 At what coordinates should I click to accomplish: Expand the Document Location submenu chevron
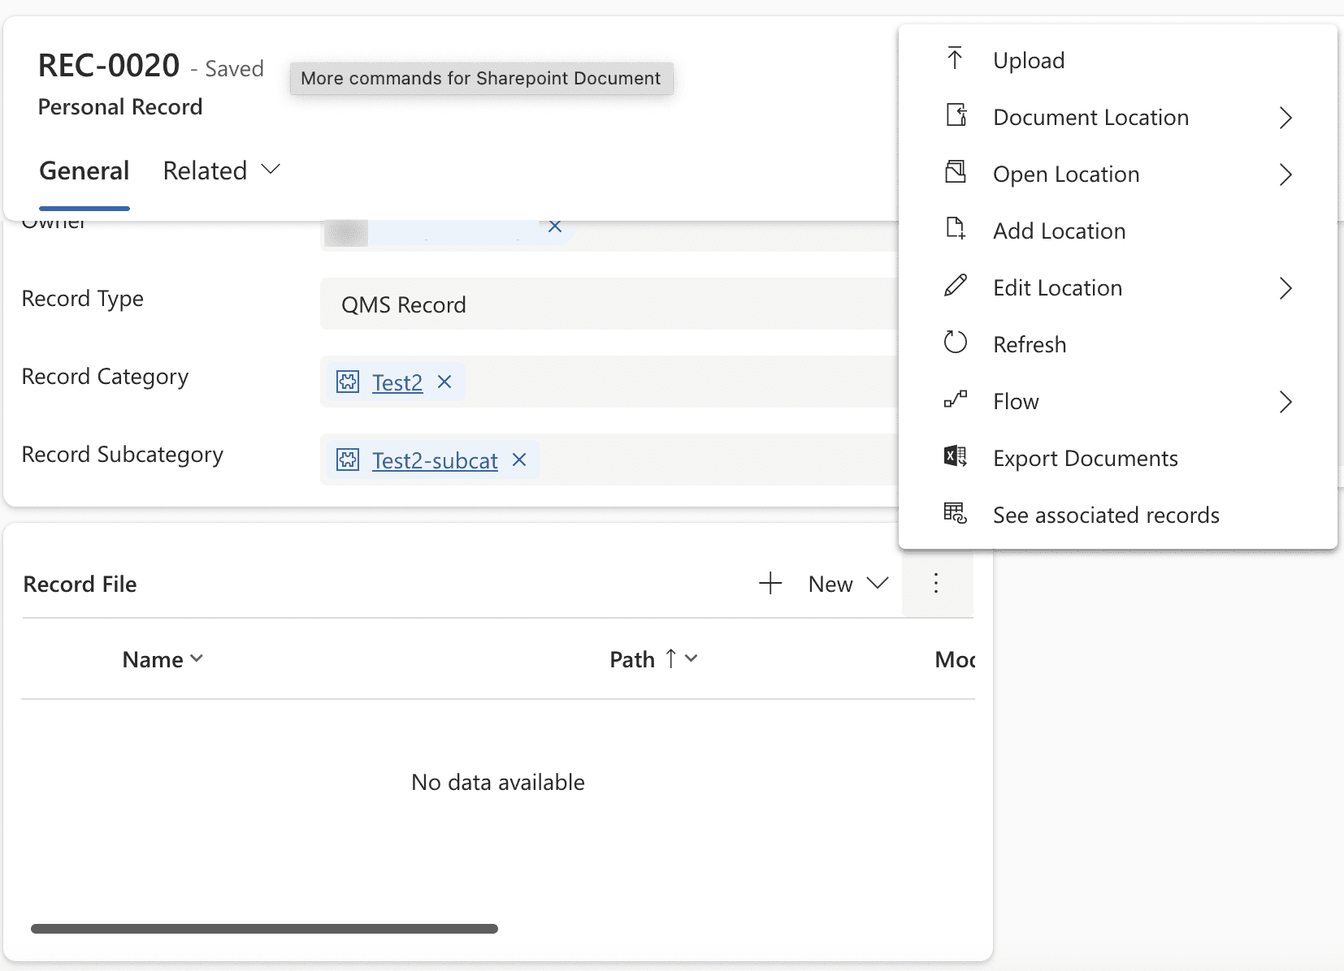[x=1285, y=118]
